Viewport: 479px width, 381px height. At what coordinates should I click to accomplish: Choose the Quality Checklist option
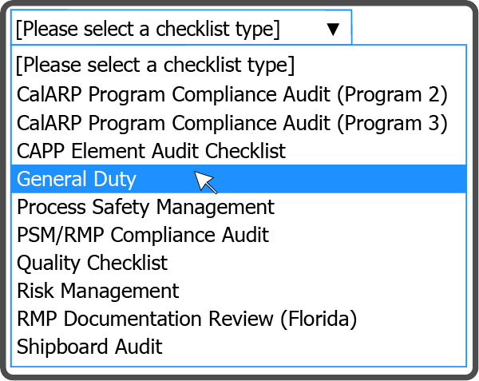(239, 263)
